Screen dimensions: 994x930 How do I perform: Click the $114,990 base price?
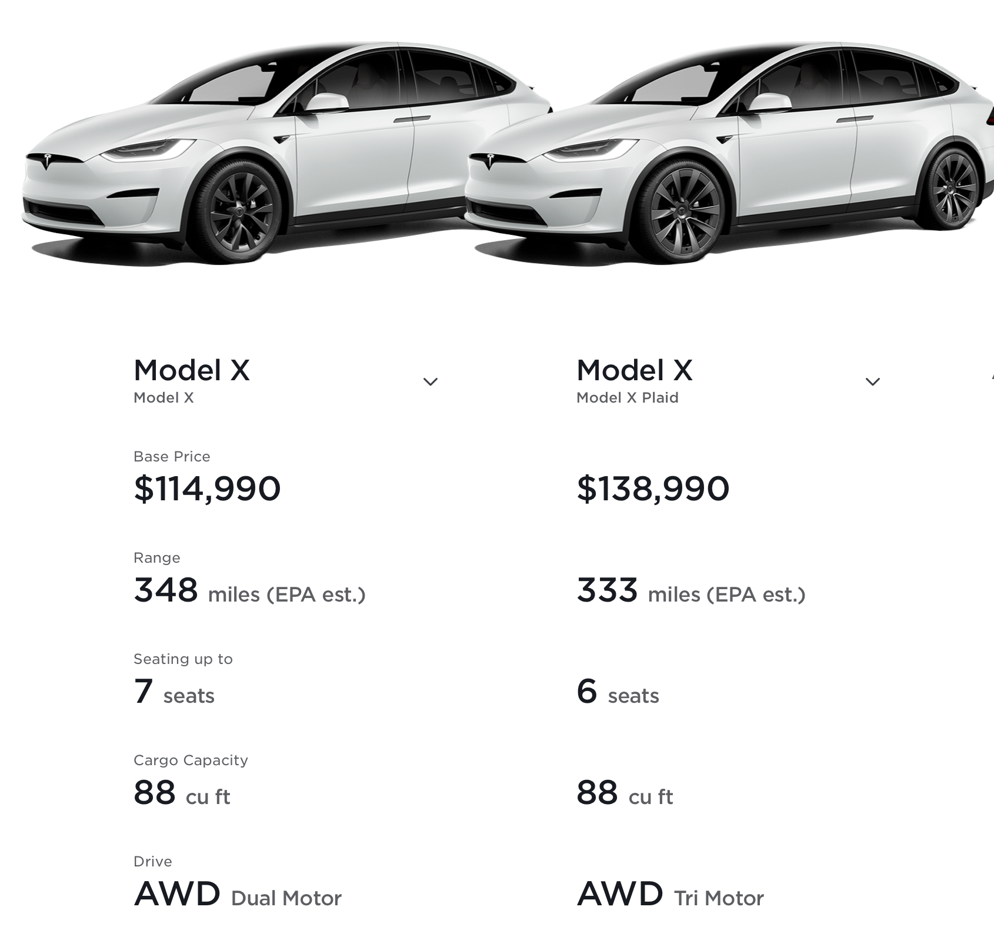coord(207,489)
